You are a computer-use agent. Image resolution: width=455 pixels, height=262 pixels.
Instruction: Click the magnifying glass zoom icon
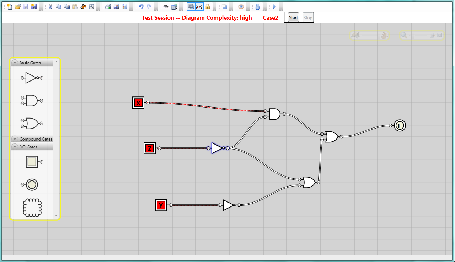404,35
